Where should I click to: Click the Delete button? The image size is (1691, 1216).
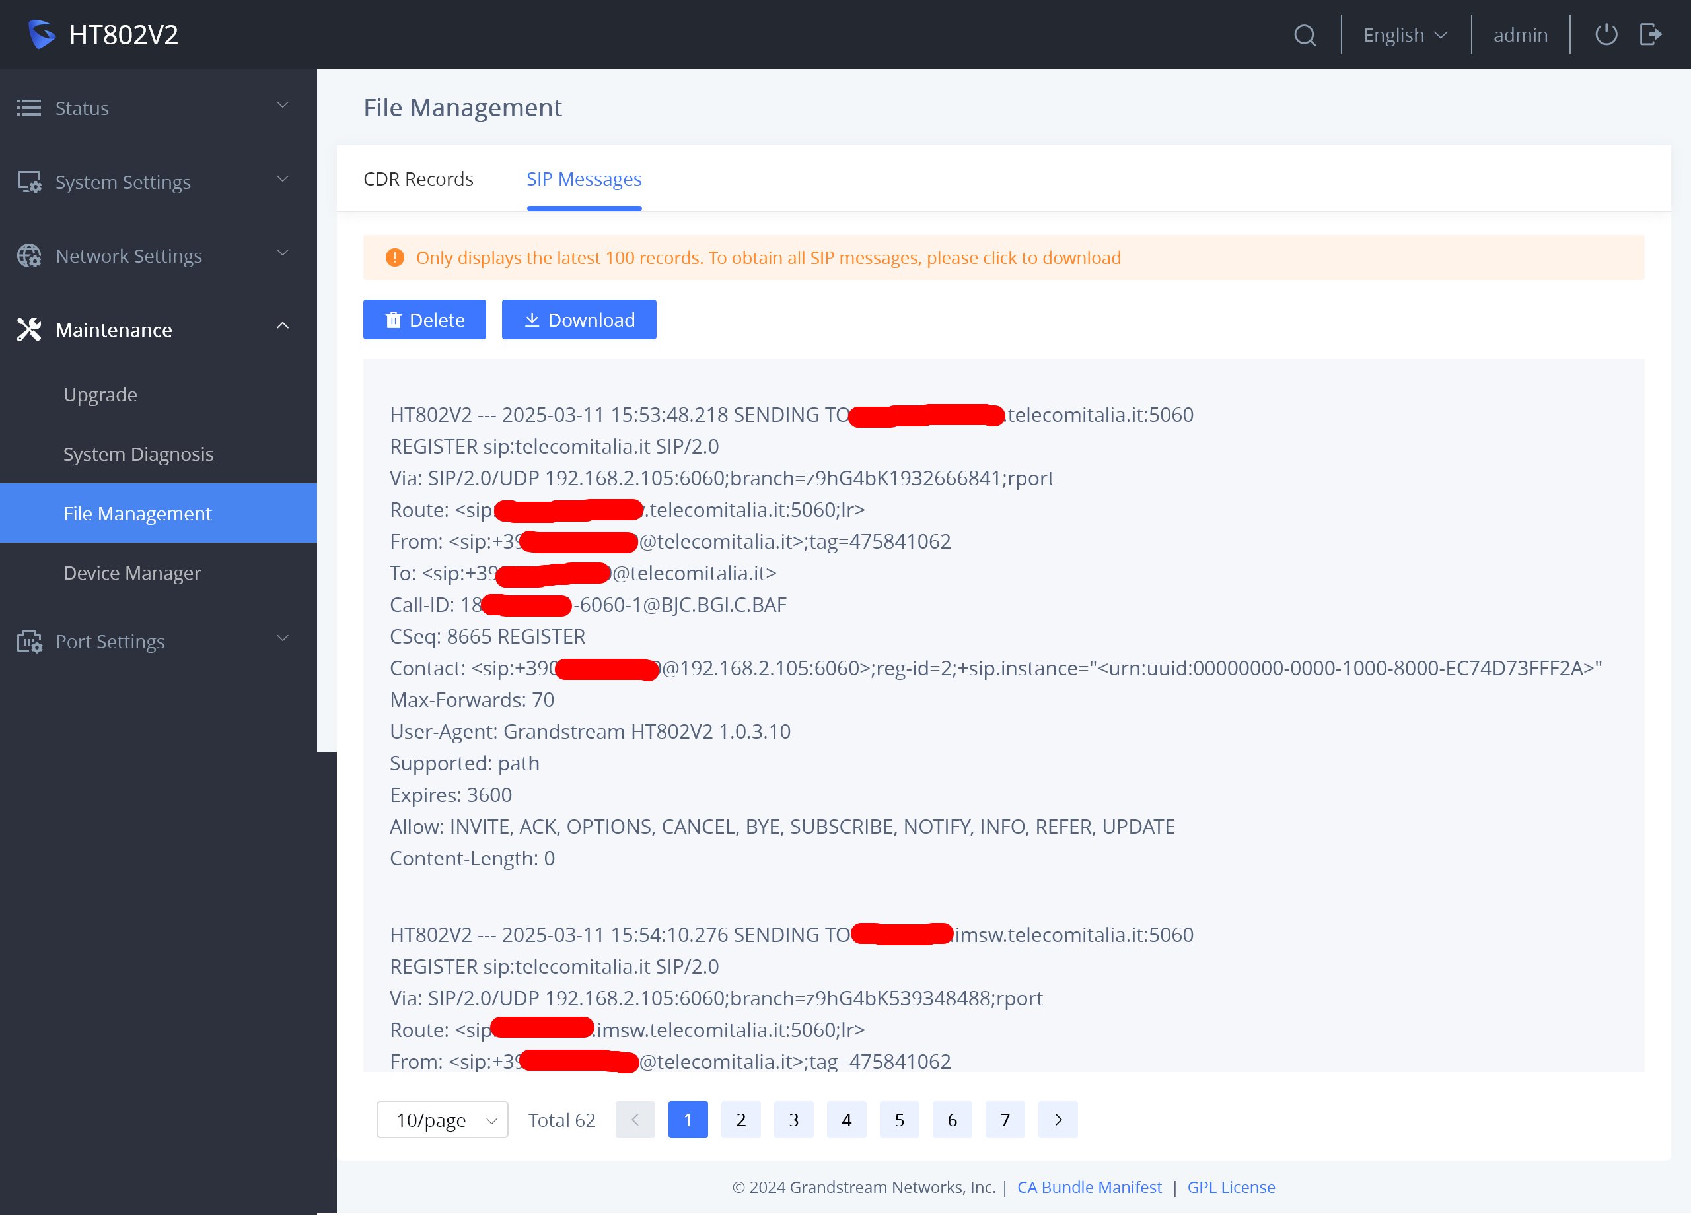coord(424,320)
